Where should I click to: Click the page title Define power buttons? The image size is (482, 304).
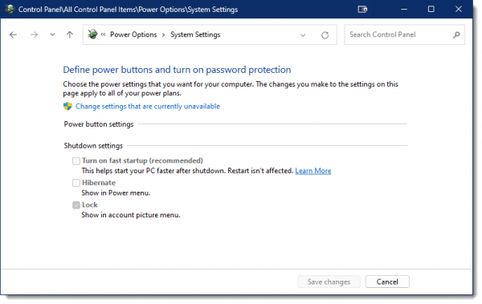(177, 70)
